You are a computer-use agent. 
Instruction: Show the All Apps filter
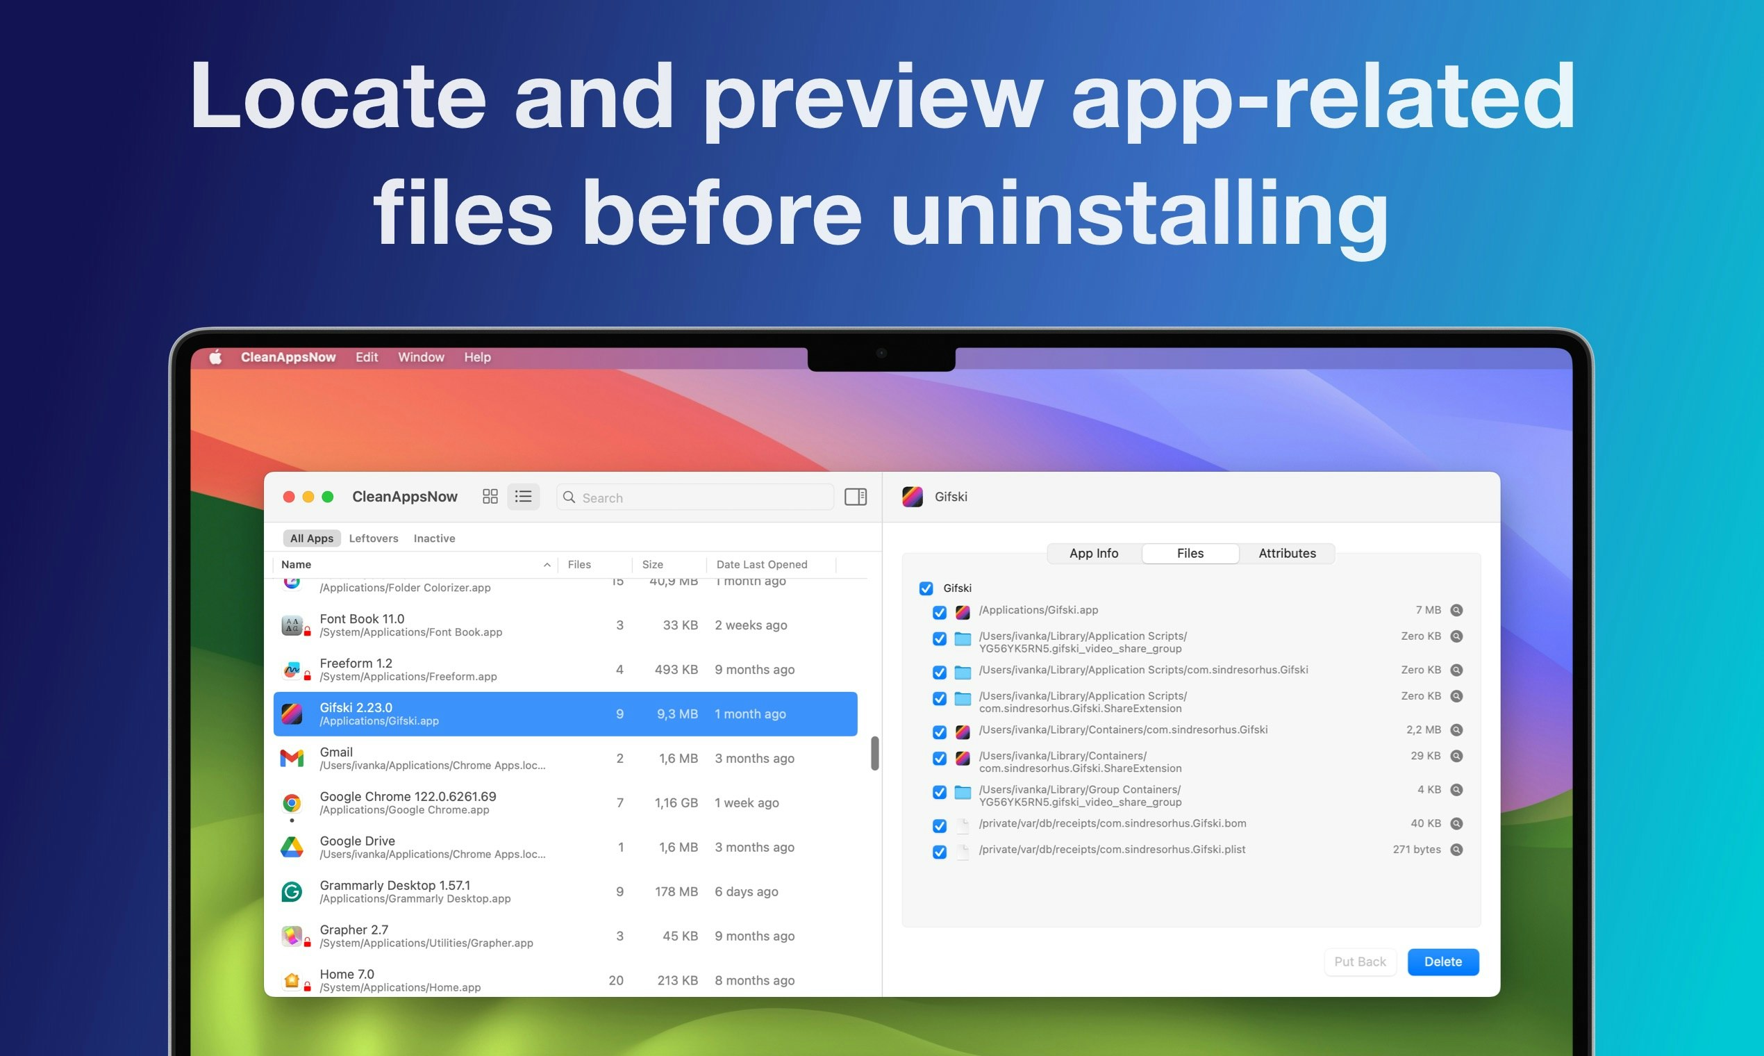[x=312, y=538]
